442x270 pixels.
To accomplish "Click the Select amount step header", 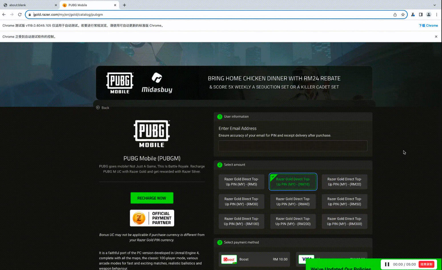I will coord(293,165).
